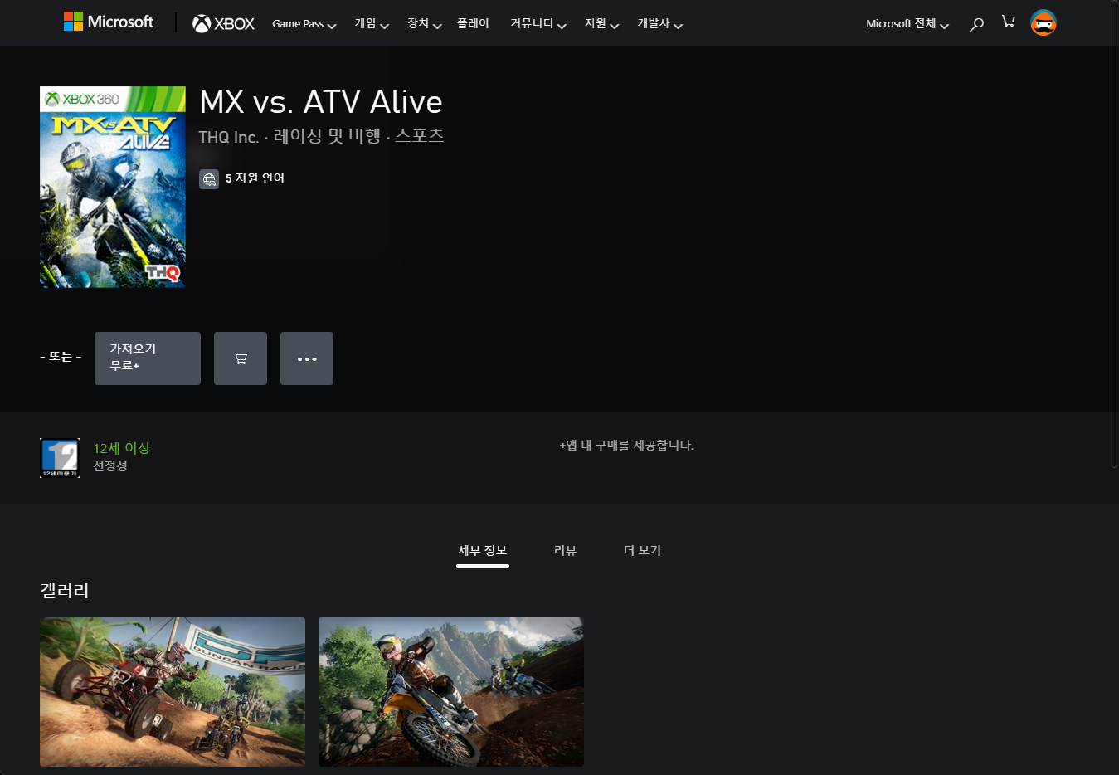This screenshot has height=775, width=1119.
Task: Open the search magnifier icon
Action: 976,24
